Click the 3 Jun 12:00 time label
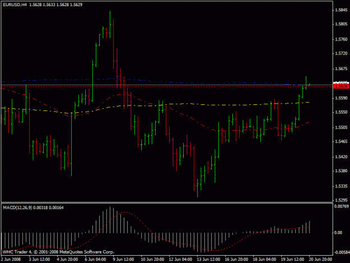Screen dimensions: 350x263 [39, 259]
